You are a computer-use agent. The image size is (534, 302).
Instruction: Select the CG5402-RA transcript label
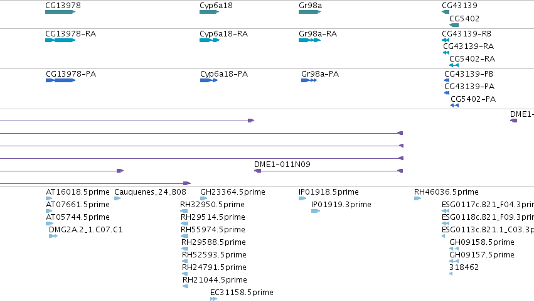click(472, 59)
